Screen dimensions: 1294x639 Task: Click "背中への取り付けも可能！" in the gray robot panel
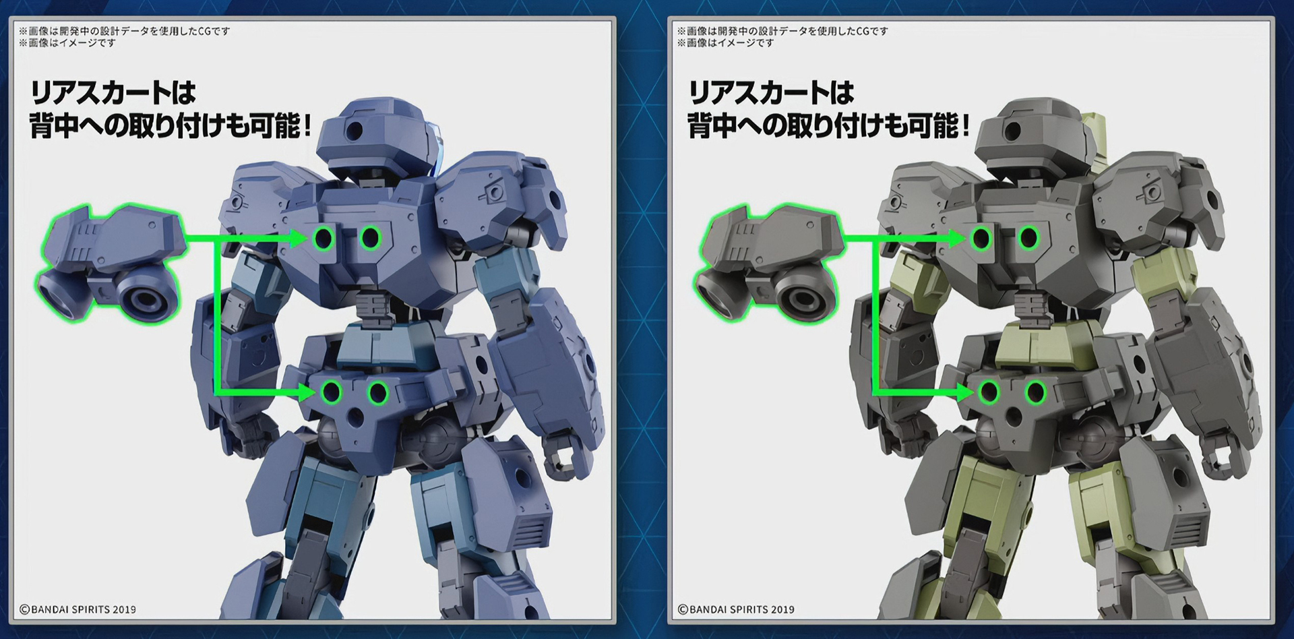pos(829,126)
